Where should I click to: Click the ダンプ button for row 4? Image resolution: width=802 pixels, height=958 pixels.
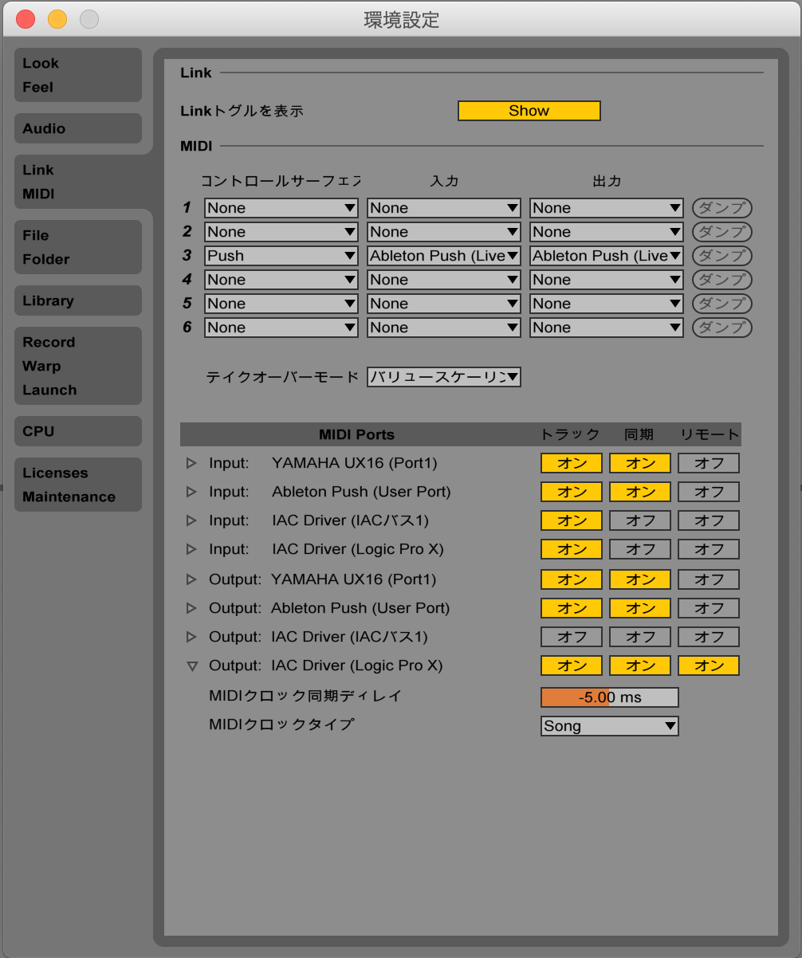[x=721, y=280]
